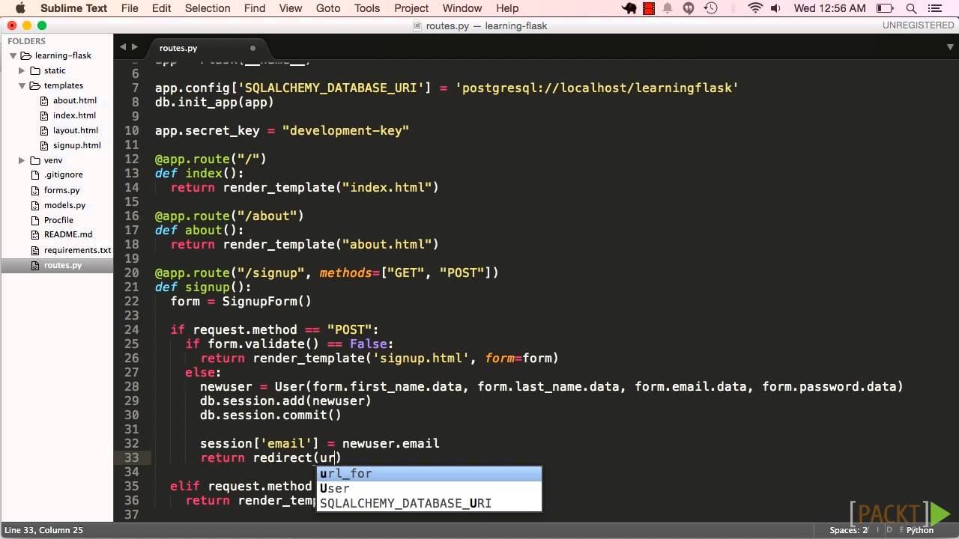
Task: Click Line 33, Column 25 status text
Action: coord(43,530)
